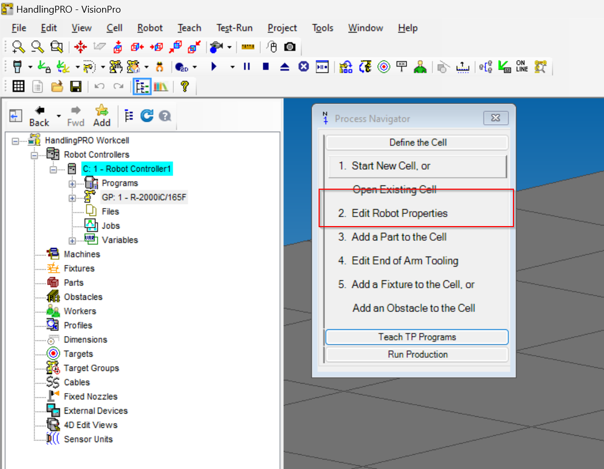Click the Add star button
604x469 pixels.
point(102,116)
